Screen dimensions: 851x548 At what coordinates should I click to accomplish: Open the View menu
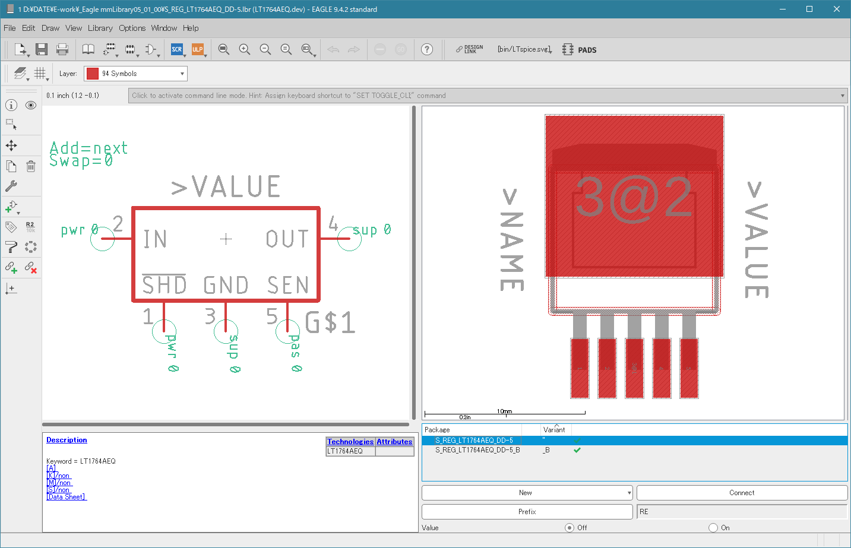pyautogui.click(x=74, y=28)
